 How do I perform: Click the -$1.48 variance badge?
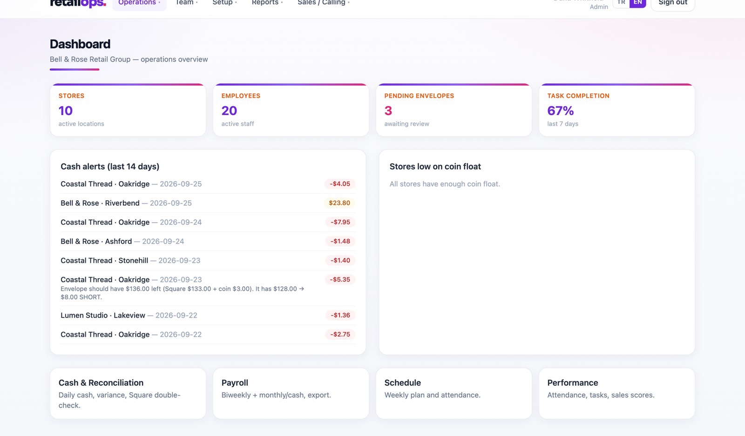point(340,241)
